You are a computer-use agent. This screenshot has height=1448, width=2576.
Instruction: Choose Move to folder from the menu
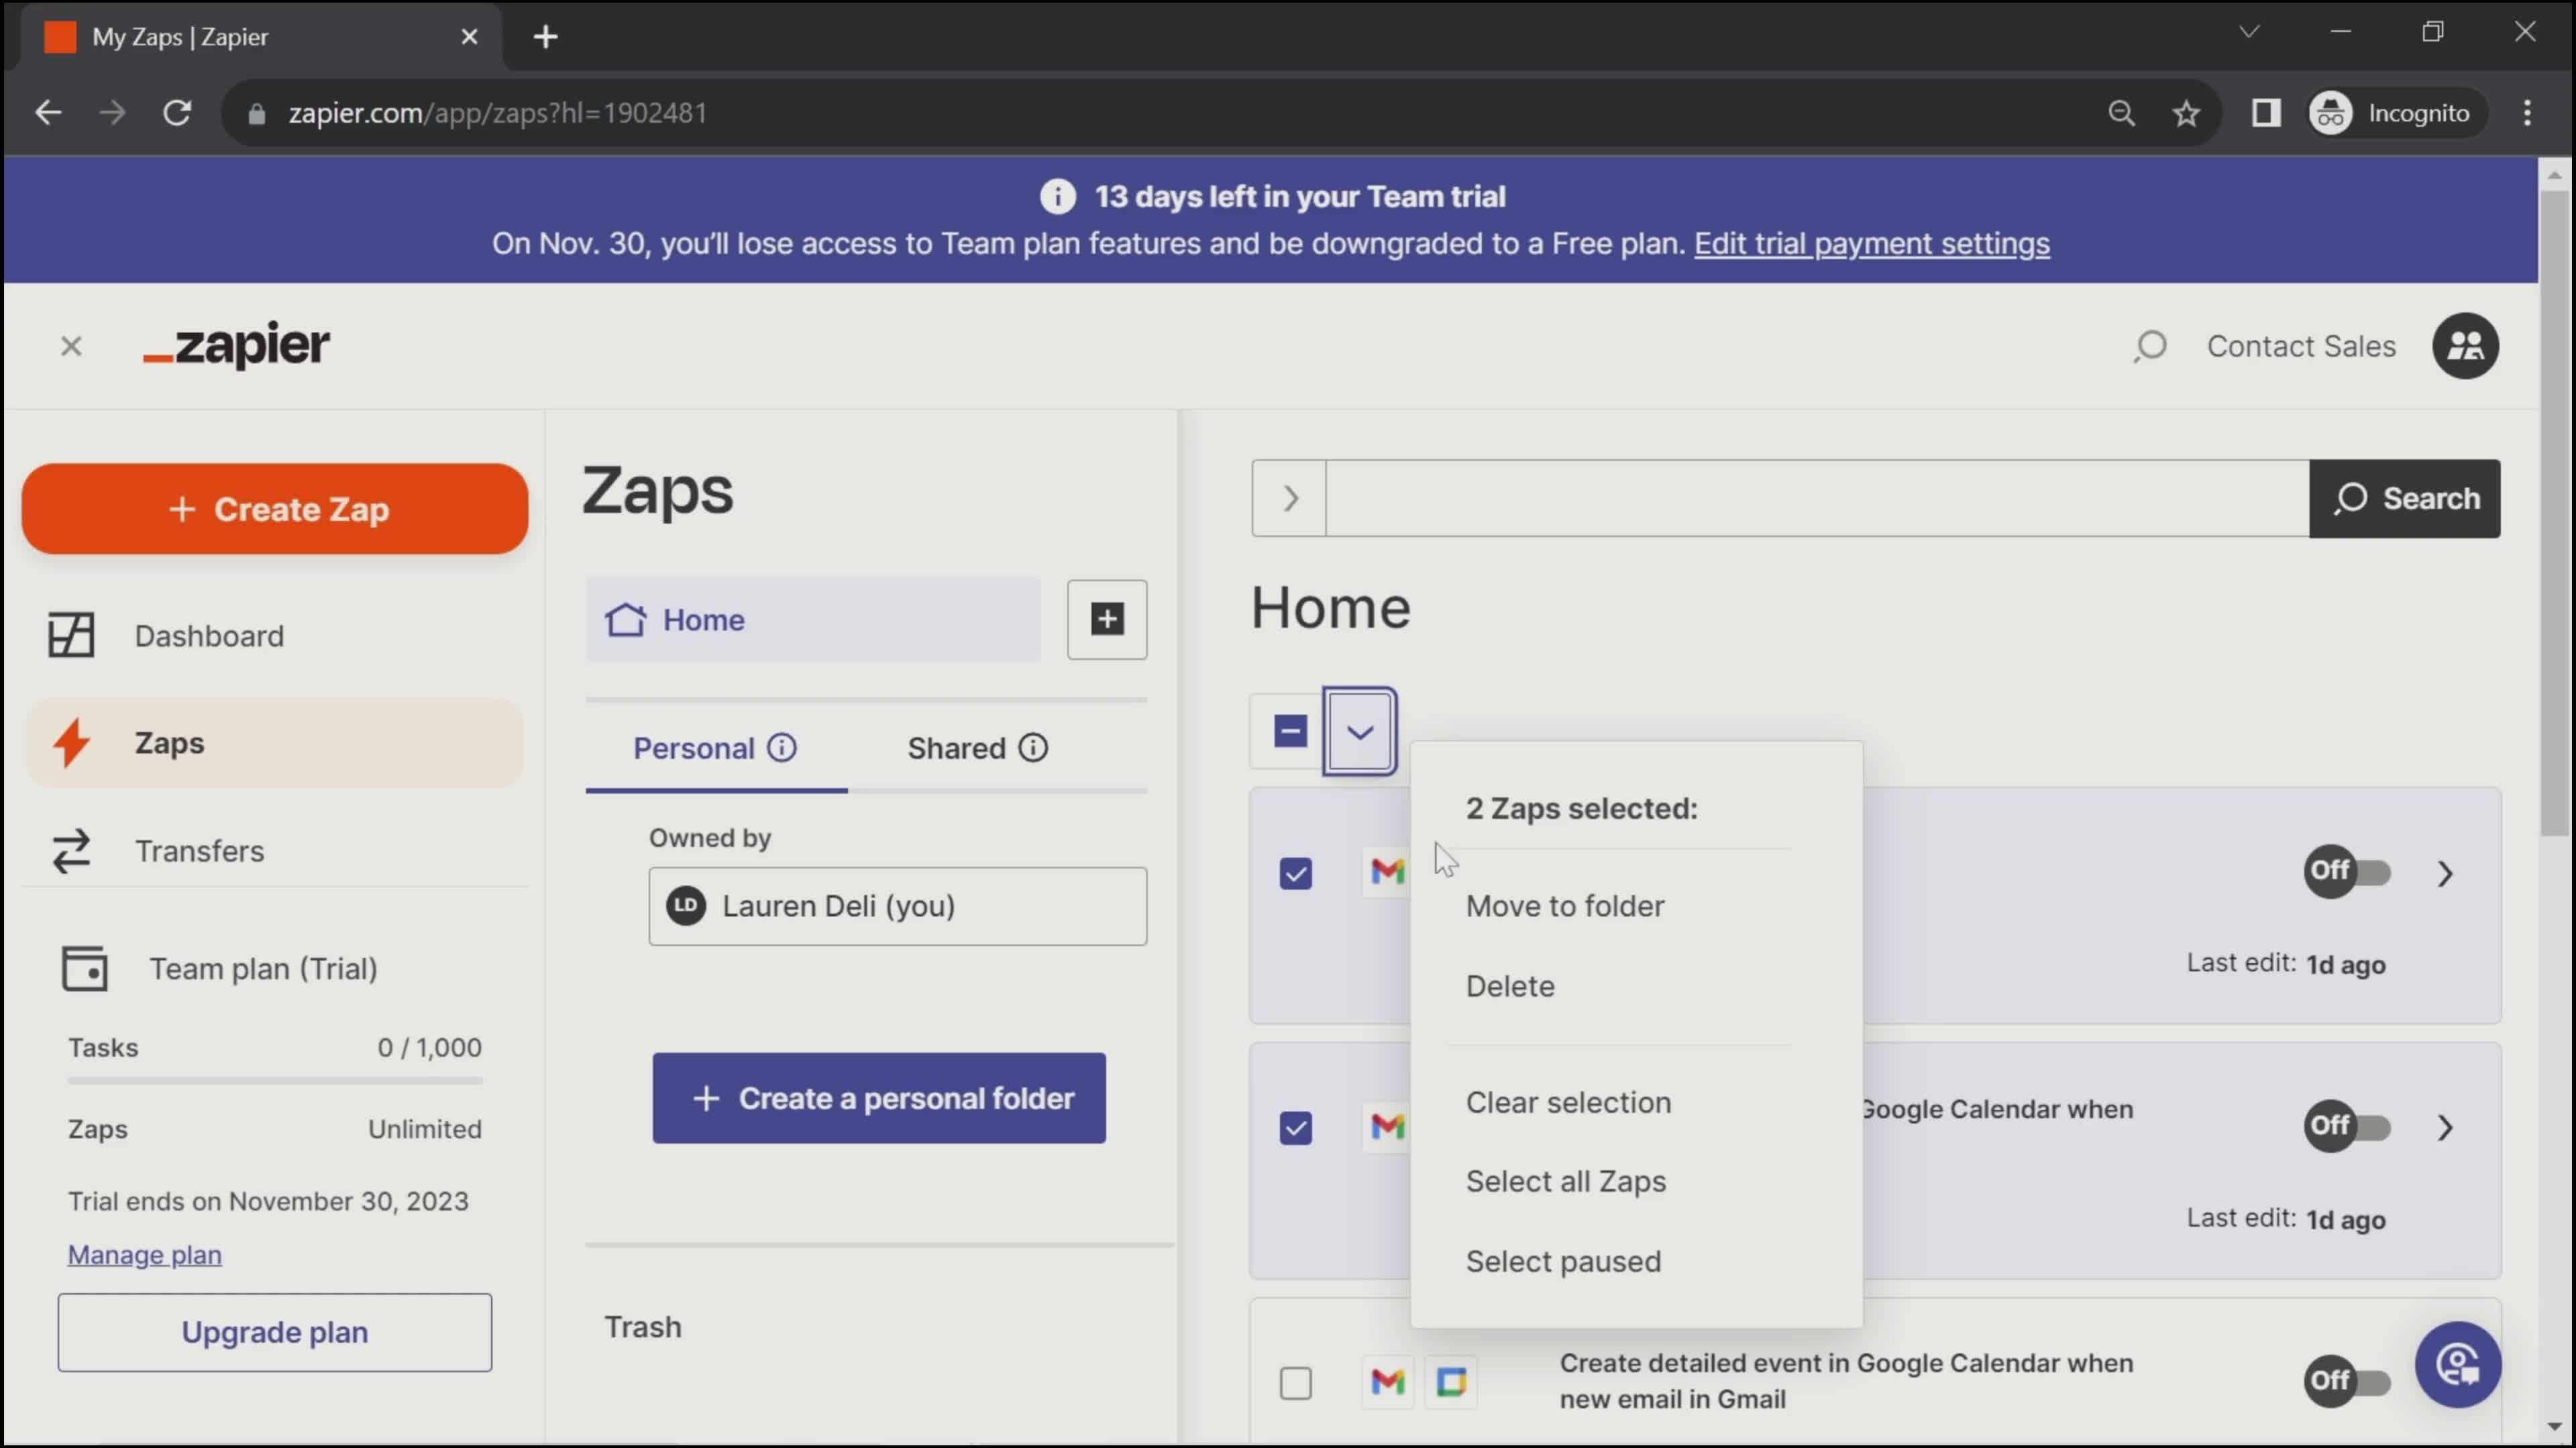tap(1565, 906)
